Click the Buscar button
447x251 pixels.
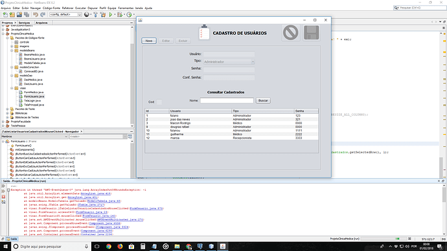pyautogui.click(x=263, y=100)
